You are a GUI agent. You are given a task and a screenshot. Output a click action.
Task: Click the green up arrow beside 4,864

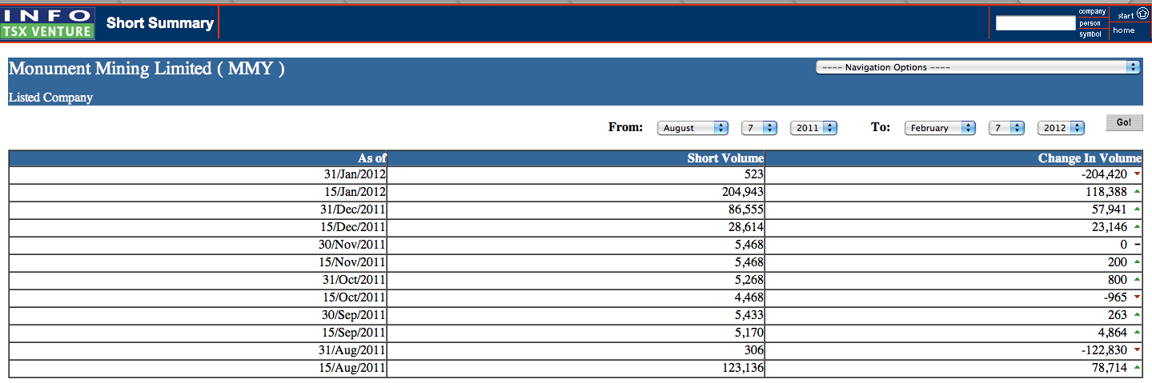[1137, 333]
